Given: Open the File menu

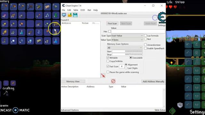Looking at the screenshot, I should [x=63, y=10].
